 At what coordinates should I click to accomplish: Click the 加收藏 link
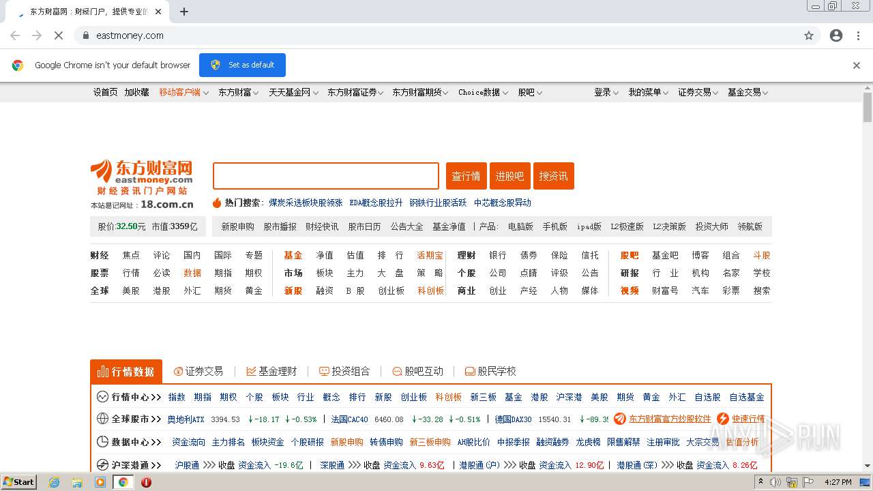pyautogui.click(x=136, y=92)
